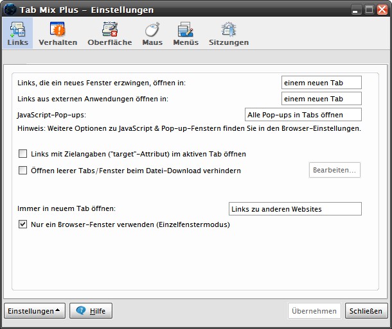392x329 pixels.
Task: Open the Sitzungen settings pane icon
Action: [229, 33]
